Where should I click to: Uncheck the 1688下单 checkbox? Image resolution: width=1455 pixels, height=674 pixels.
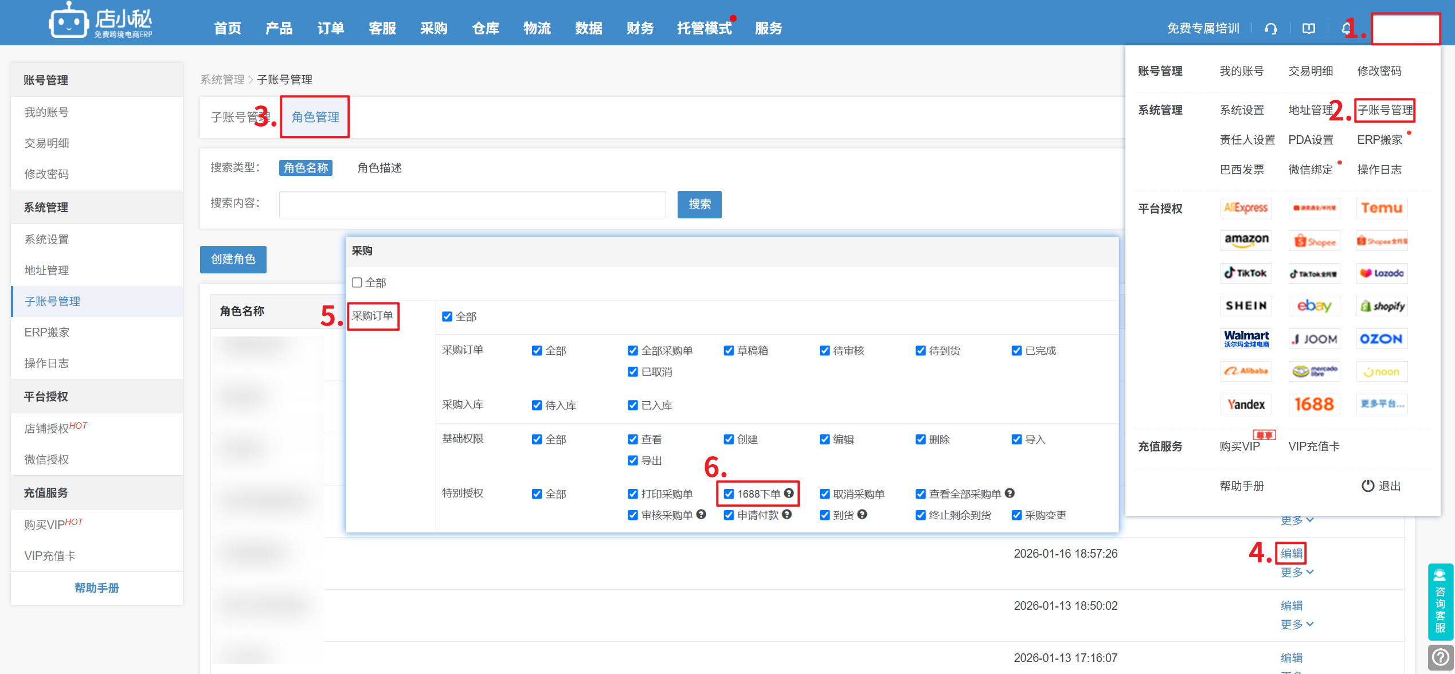pyautogui.click(x=729, y=494)
